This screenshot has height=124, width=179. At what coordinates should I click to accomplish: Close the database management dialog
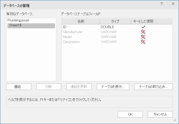pyautogui.click(x=173, y=4)
